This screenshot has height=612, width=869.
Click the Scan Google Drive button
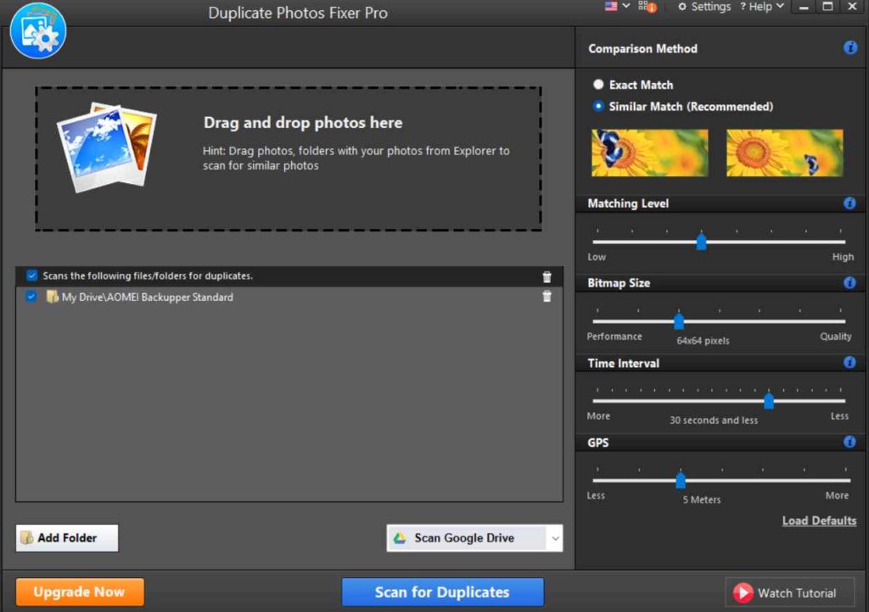(466, 538)
